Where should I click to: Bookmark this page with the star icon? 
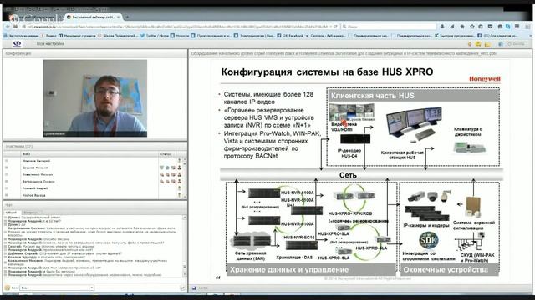tap(472, 26)
